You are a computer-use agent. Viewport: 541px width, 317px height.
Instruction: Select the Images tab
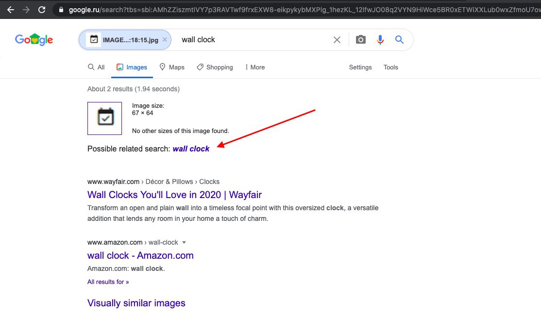(132, 67)
